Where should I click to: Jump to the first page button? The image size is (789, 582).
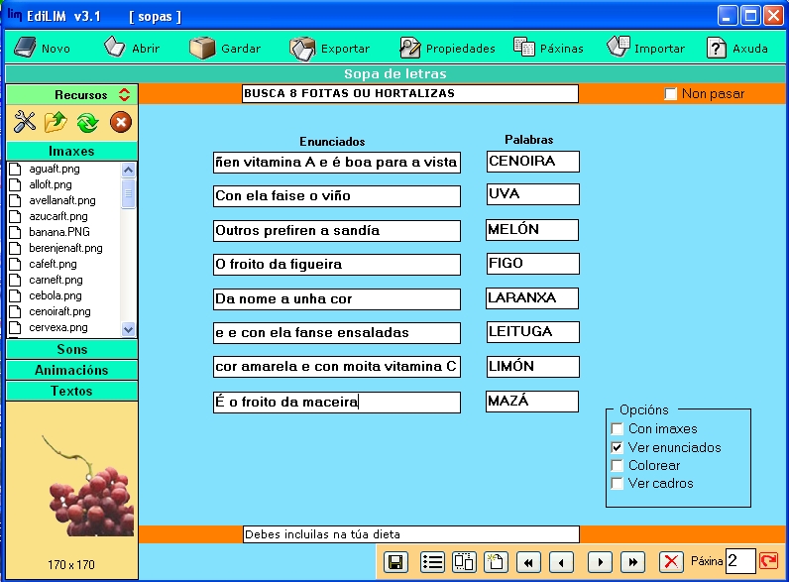click(x=528, y=562)
